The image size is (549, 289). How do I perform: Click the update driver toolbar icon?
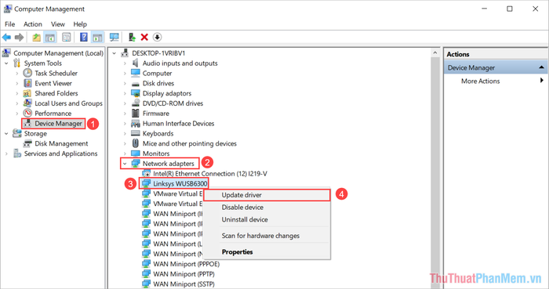(132, 37)
